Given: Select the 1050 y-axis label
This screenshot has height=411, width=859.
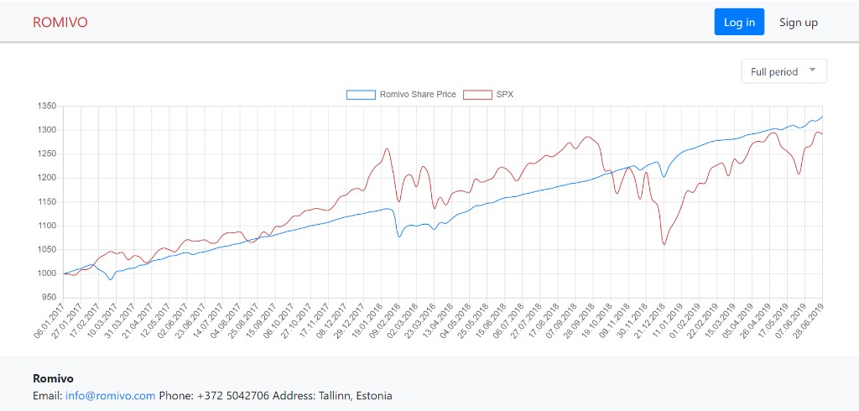Looking at the screenshot, I should click(x=48, y=250).
